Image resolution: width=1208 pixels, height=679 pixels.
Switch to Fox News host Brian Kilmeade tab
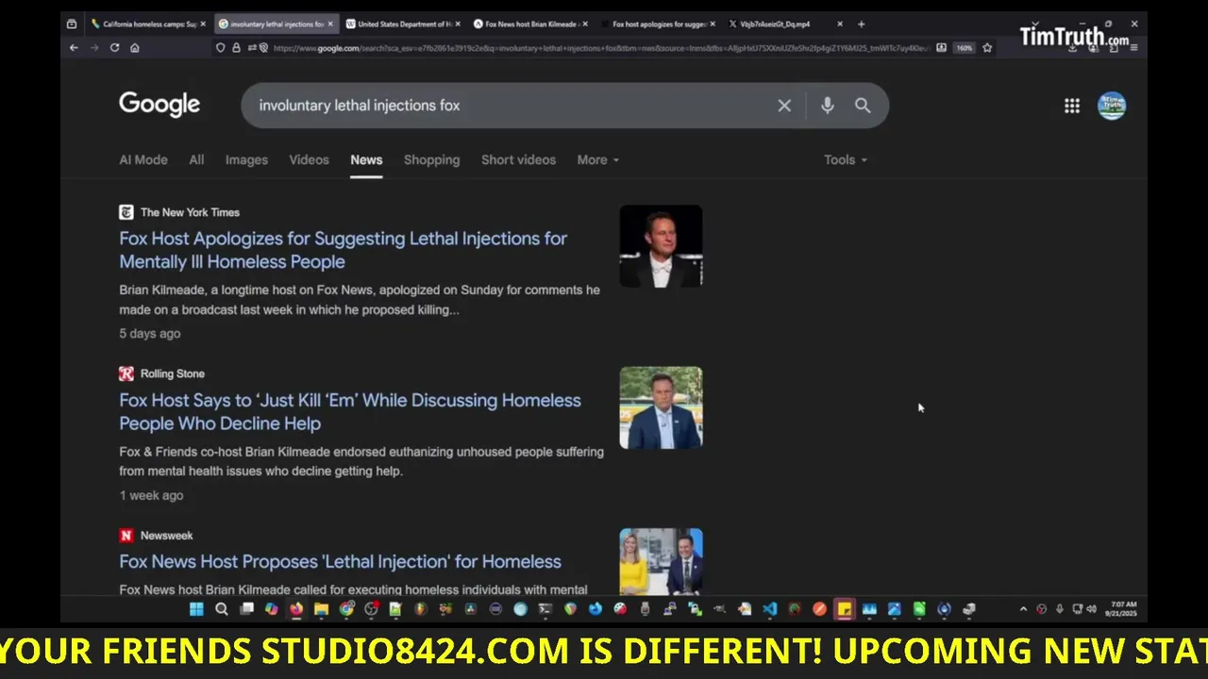(530, 25)
